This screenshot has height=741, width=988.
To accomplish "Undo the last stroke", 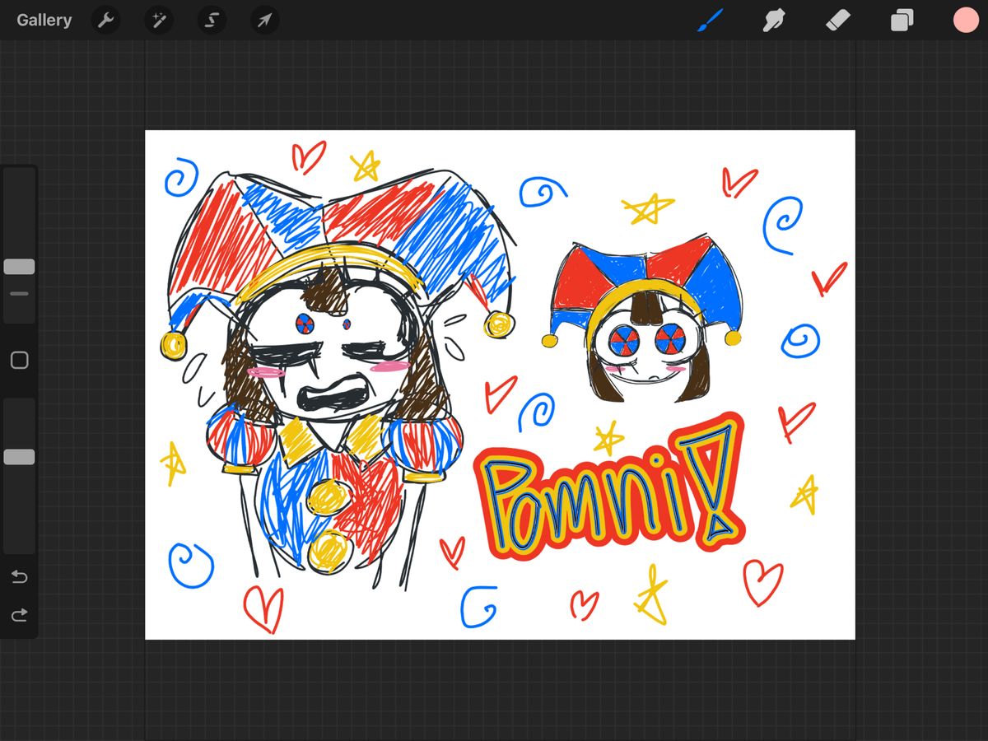I will (x=19, y=576).
